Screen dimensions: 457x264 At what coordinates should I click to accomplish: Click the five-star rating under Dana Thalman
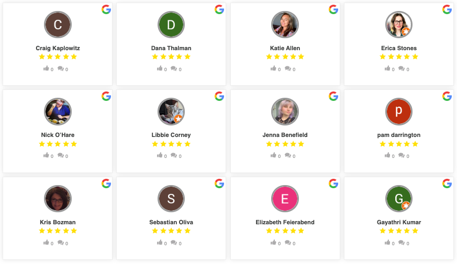coord(171,57)
